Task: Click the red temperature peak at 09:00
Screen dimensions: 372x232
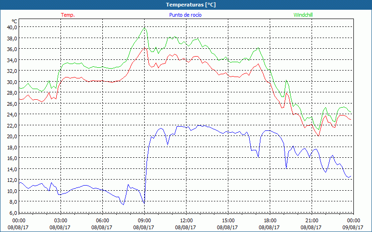Action: pyautogui.click(x=145, y=48)
